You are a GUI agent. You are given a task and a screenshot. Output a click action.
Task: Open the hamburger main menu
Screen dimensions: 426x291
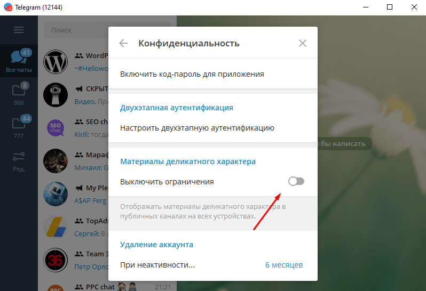coord(19,30)
